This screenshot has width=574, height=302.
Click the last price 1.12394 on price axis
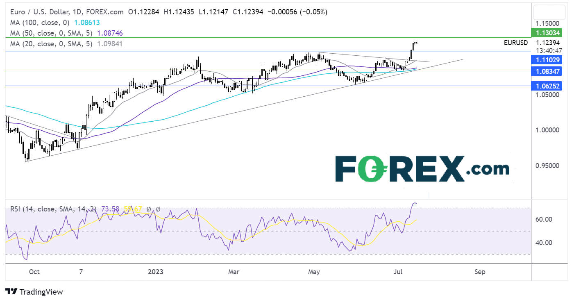tap(548, 42)
